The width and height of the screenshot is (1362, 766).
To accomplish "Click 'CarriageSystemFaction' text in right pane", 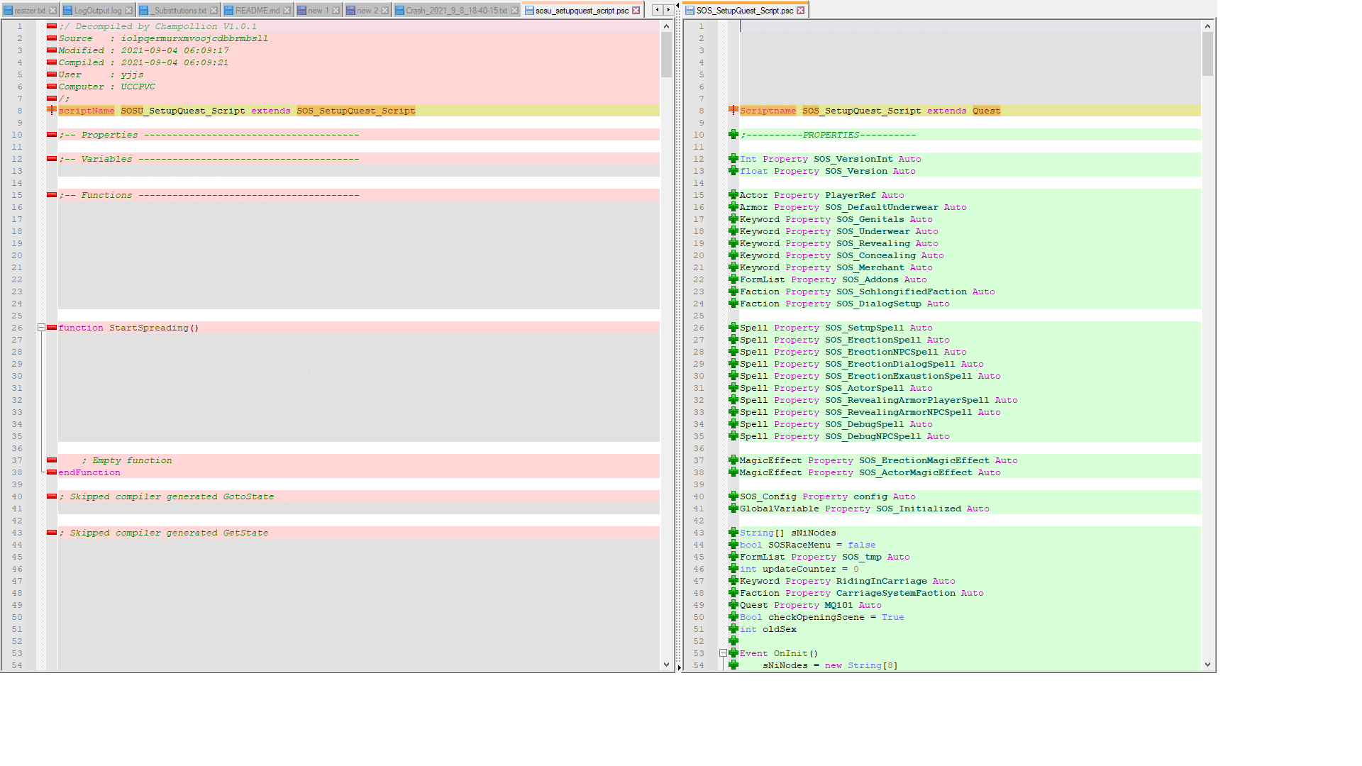I will pyautogui.click(x=895, y=593).
